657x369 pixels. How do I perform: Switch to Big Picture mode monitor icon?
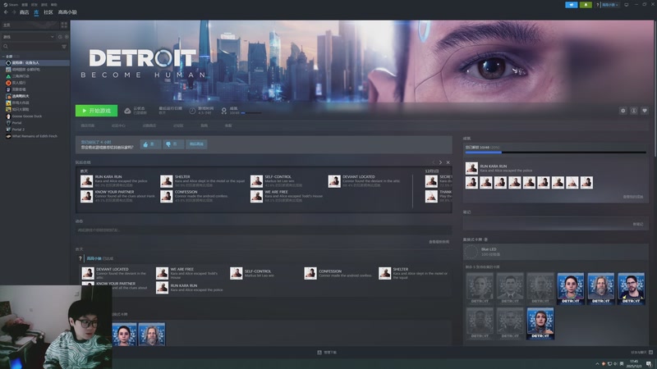pyautogui.click(x=627, y=5)
